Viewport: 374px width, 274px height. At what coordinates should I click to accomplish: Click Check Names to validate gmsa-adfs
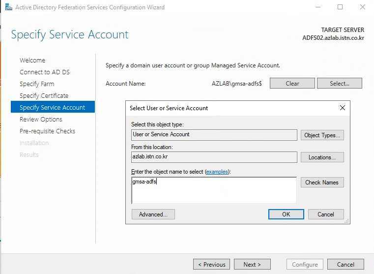pyautogui.click(x=322, y=183)
